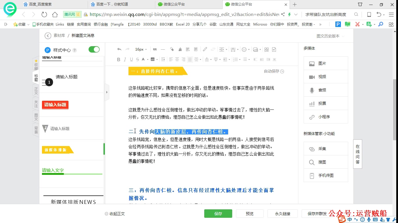398x223 pixels.
Task: Click the green 保存 button
Action: [218, 214]
